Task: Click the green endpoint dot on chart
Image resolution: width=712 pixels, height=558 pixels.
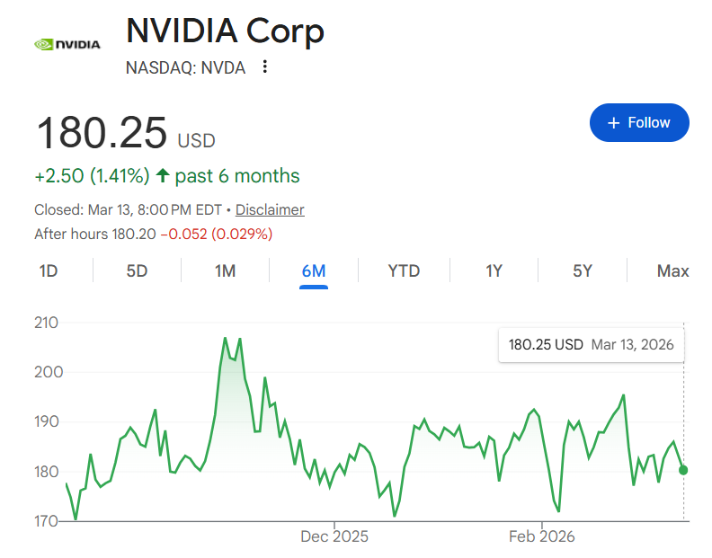Action: point(684,470)
